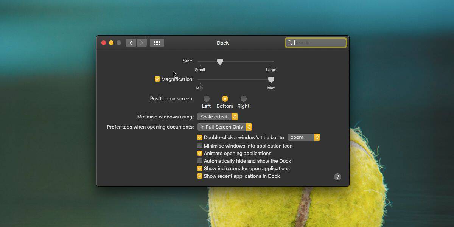This screenshot has width=454, height=227.
Task: Select Right dock position radio button
Action: tap(243, 99)
